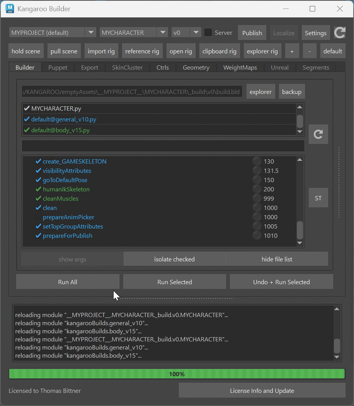
Task: Click the Run All button
Action: [68, 282]
